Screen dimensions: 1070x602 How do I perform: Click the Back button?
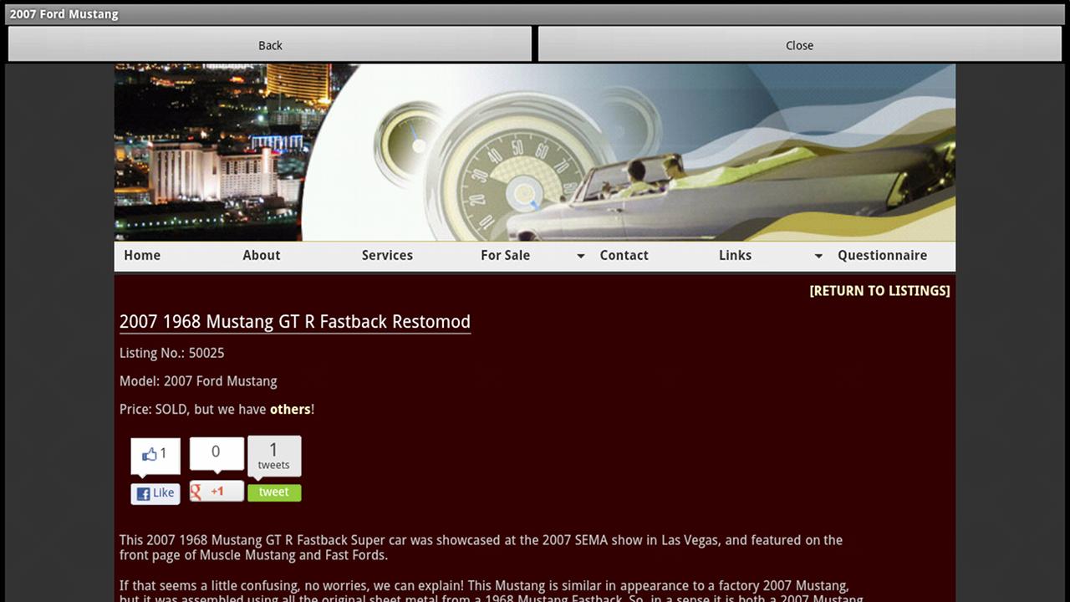click(269, 44)
